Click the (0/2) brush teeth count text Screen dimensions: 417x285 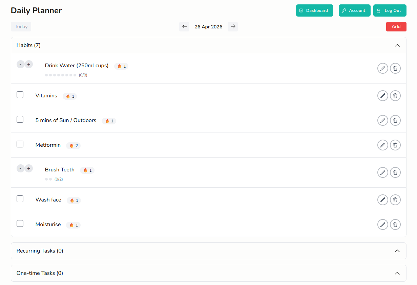pos(59,179)
